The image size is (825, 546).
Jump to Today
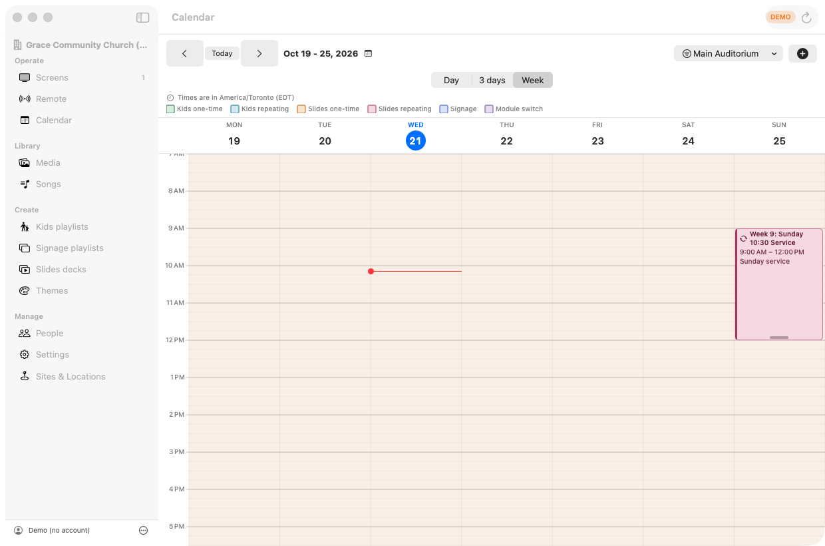[x=222, y=53]
